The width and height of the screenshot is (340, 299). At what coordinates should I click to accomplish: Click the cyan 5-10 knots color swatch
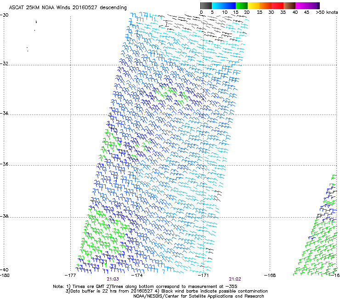tap(218, 6)
